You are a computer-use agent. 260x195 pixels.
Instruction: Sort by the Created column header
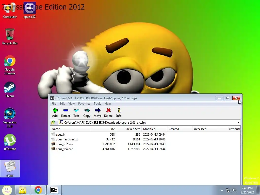tap(180, 129)
